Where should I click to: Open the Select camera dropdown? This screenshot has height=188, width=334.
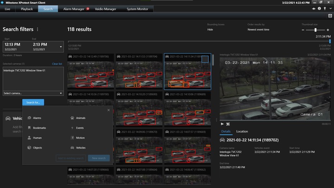[32, 93]
